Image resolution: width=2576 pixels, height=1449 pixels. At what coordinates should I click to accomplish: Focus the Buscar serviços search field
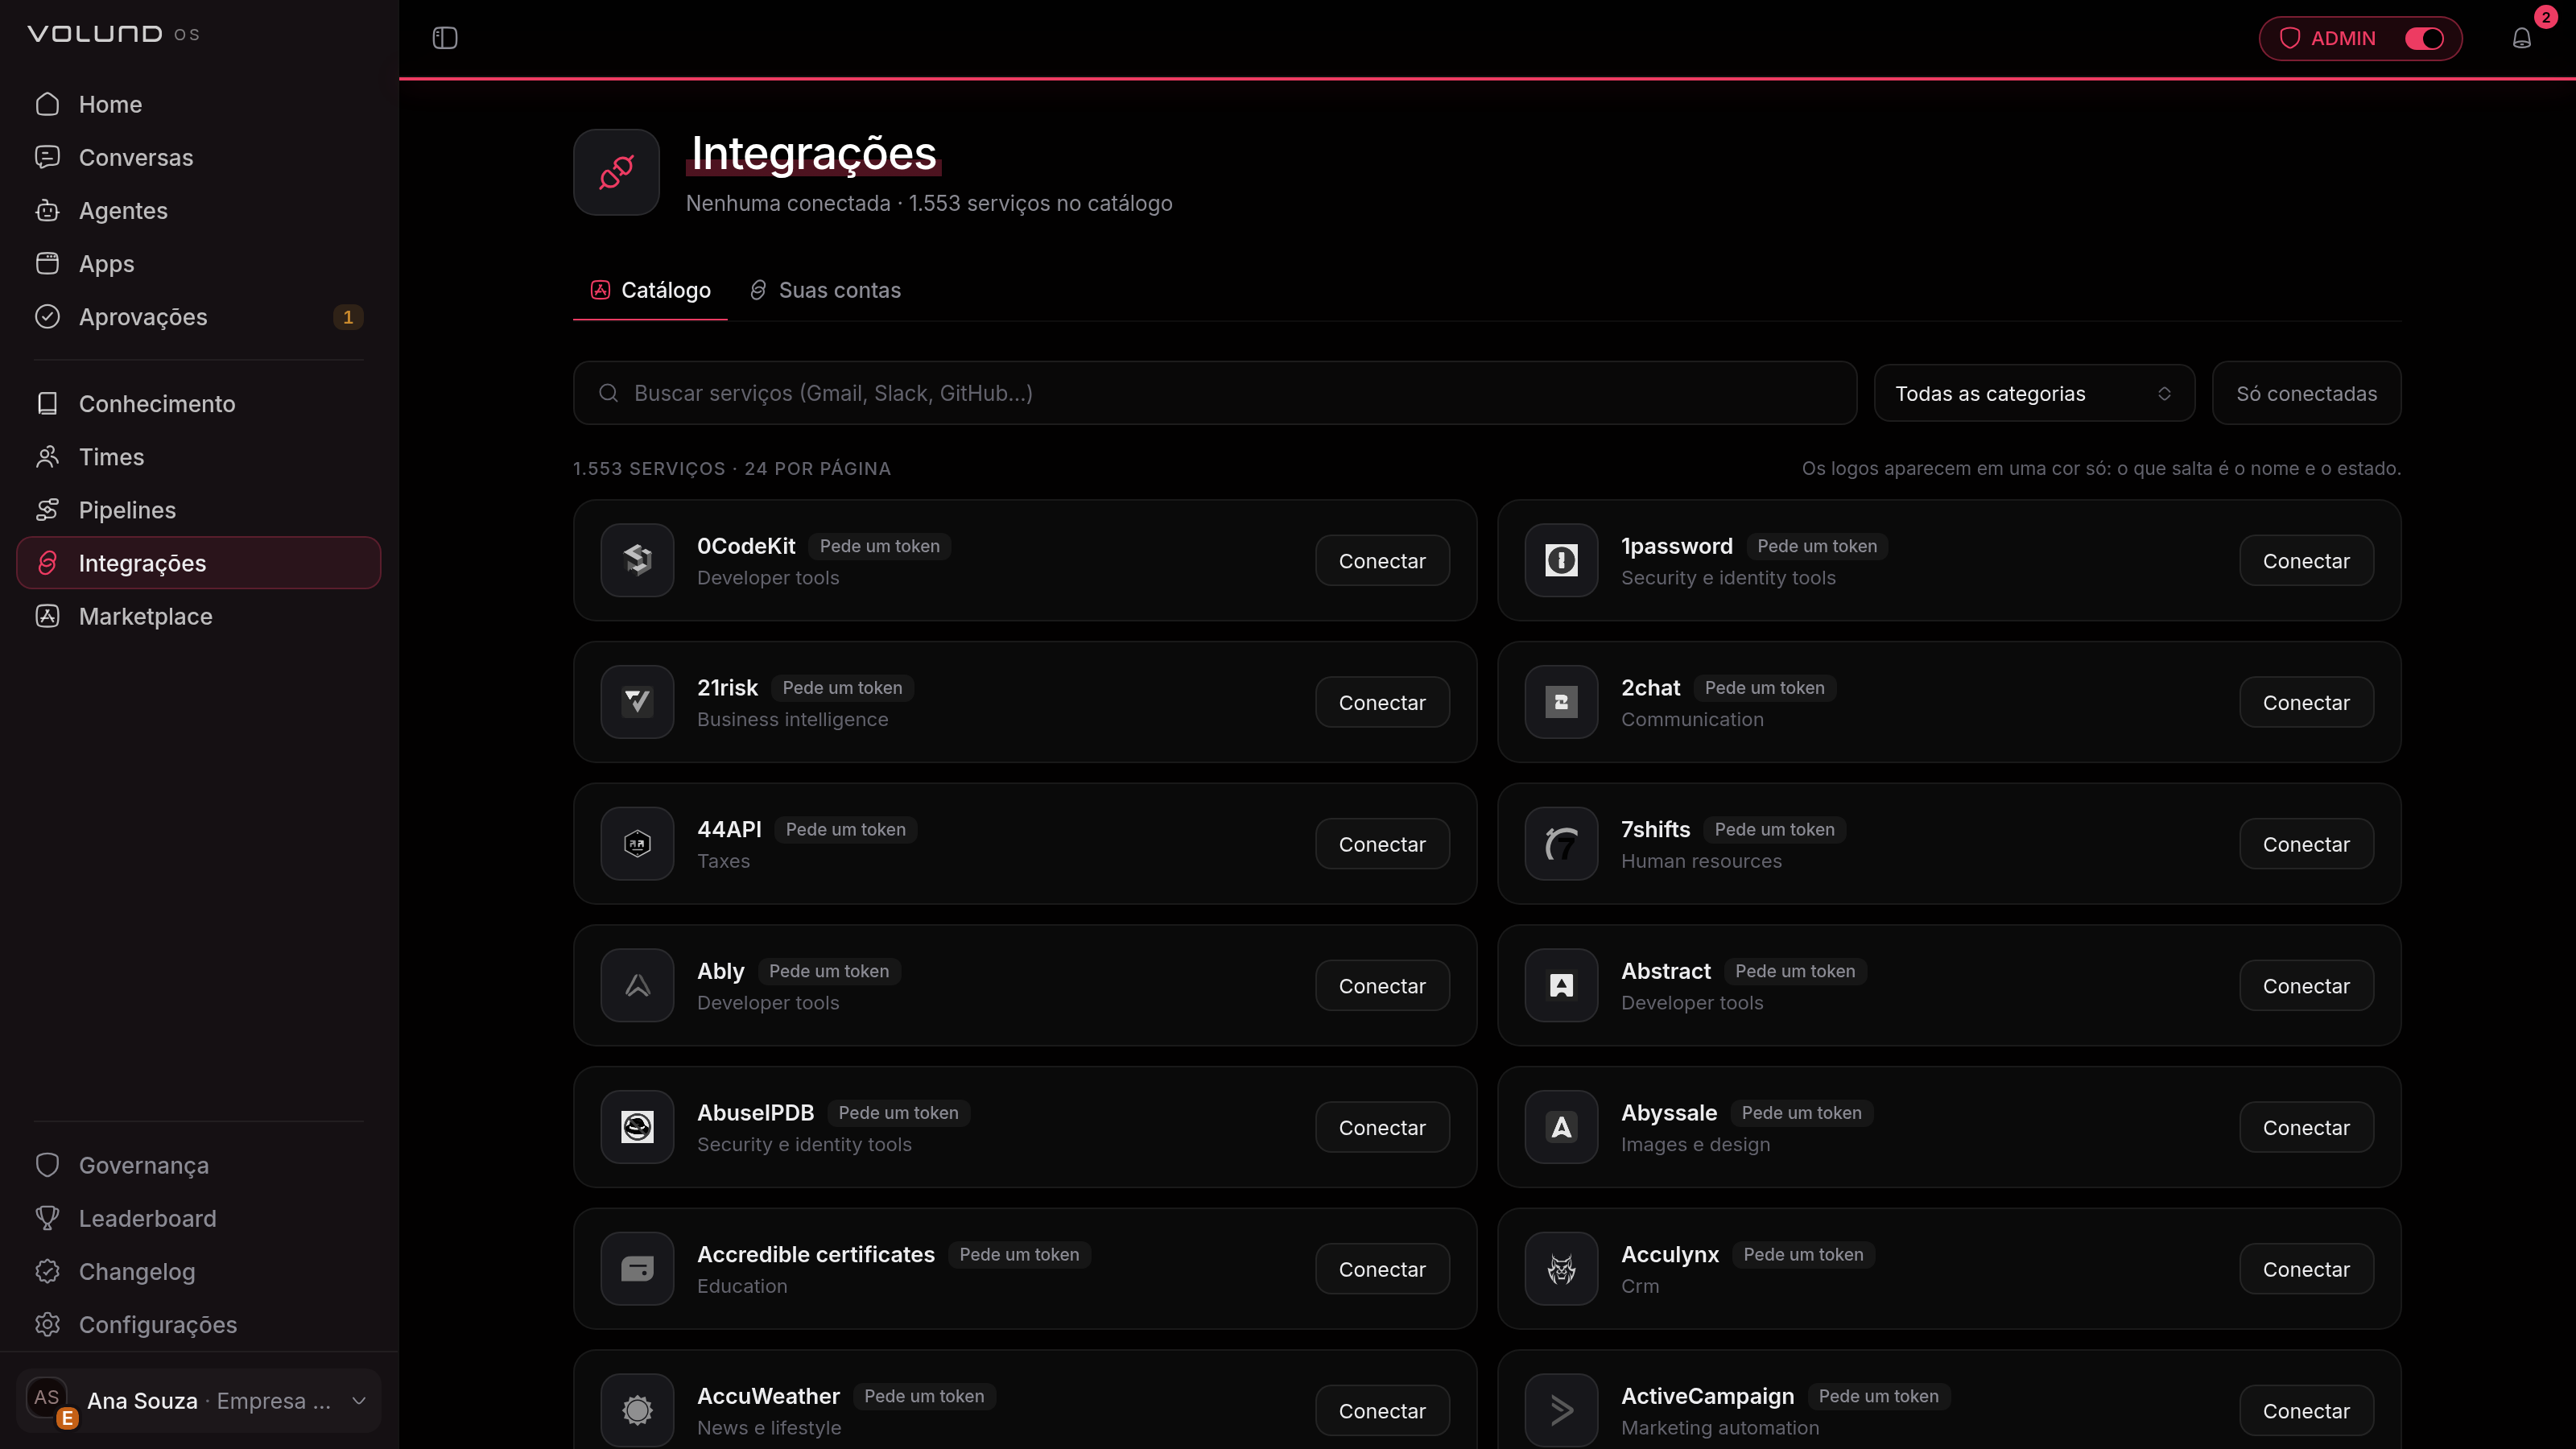[1215, 393]
